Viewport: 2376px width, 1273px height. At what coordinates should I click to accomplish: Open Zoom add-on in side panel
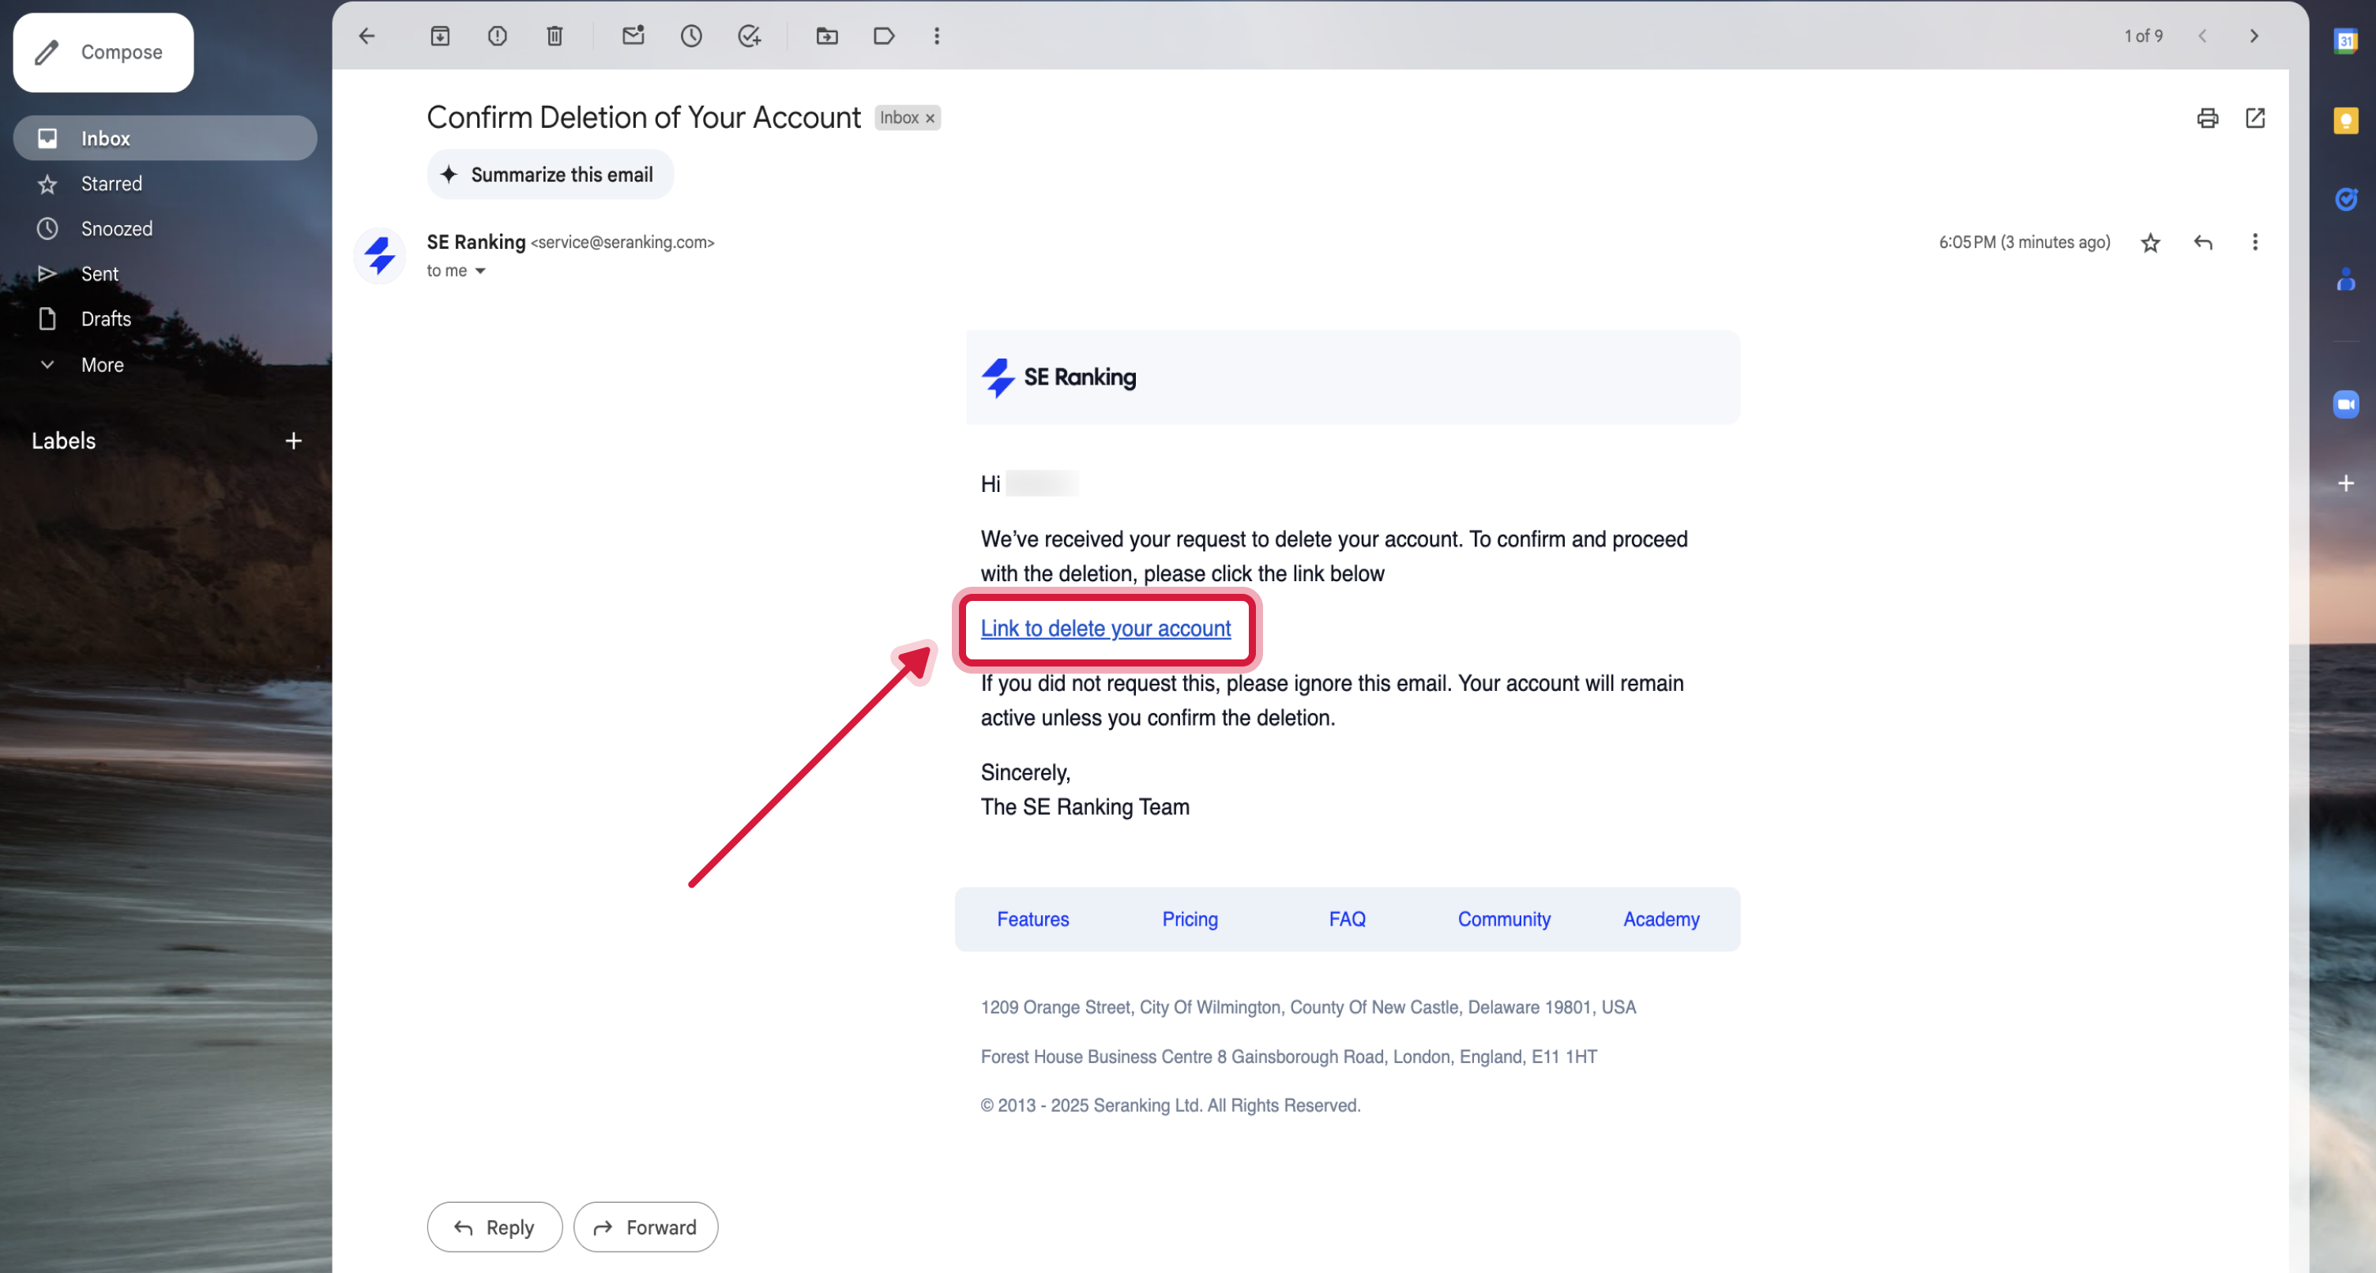coord(2345,404)
